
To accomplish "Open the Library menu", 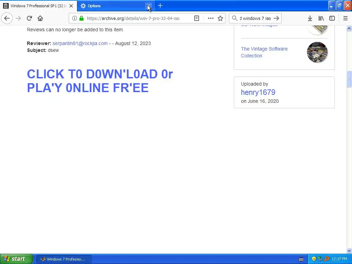I will click(x=321, y=18).
